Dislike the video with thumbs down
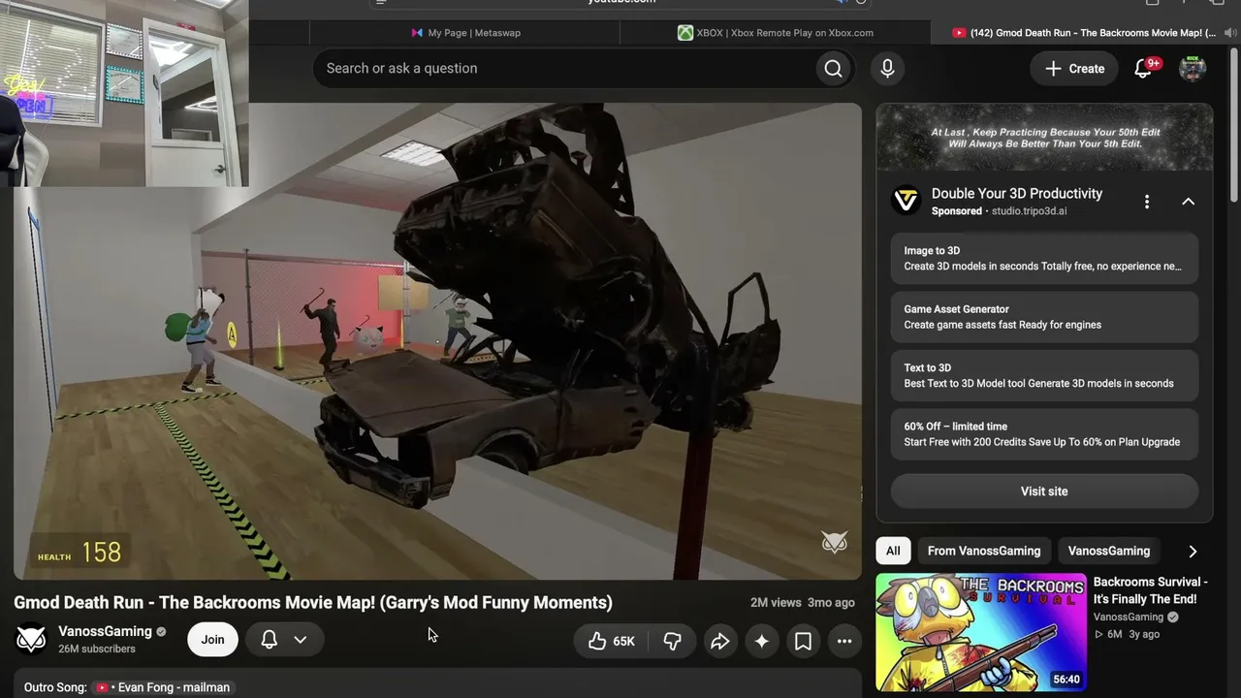 [x=672, y=641]
